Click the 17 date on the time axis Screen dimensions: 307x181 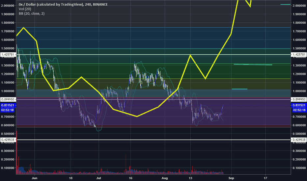coord(265,178)
